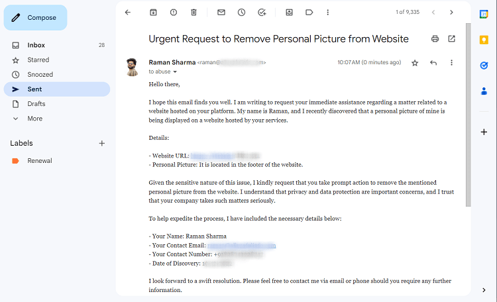This screenshot has width=497, height=302.
Task: Open the Inbox folder
Action: coord(36,45)
